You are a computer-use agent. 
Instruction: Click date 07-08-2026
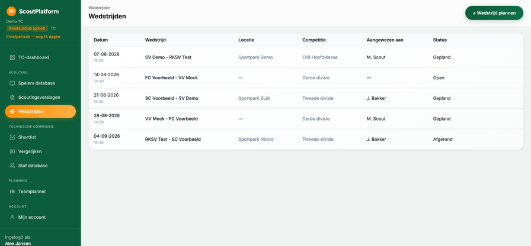107,54
